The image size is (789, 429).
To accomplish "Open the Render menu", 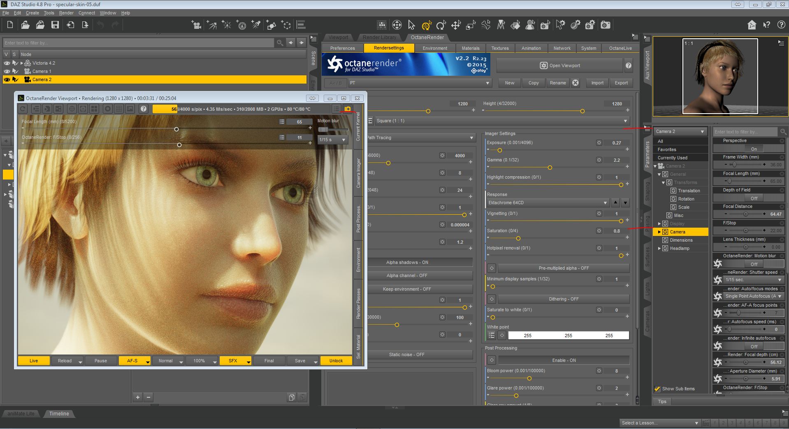I will point(66,13).
